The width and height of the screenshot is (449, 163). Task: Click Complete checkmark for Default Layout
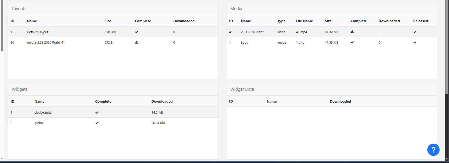tap(136, 32)
